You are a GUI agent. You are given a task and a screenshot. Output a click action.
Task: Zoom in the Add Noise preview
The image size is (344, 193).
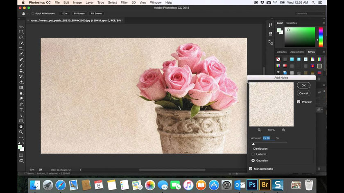tap(283, 130)
